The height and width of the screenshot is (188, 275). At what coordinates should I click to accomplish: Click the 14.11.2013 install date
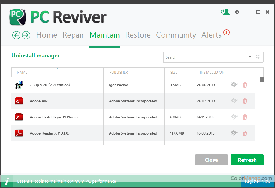pyautogui.click(x=205, y=117)
